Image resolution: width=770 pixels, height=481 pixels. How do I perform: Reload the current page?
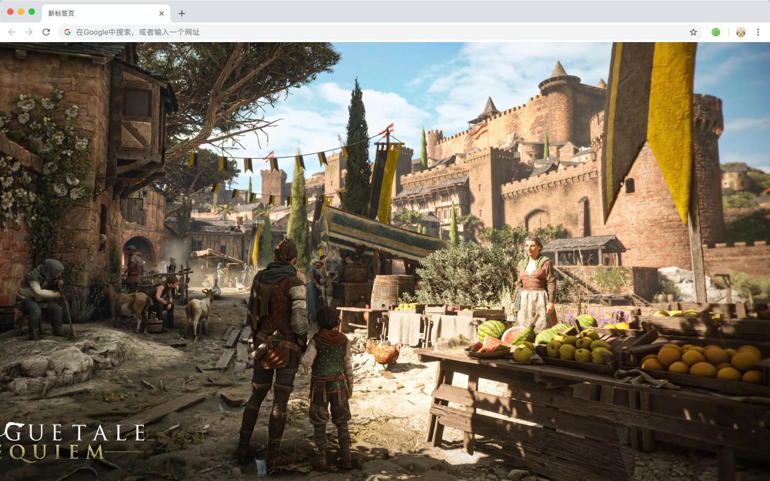tap(46, 32)
